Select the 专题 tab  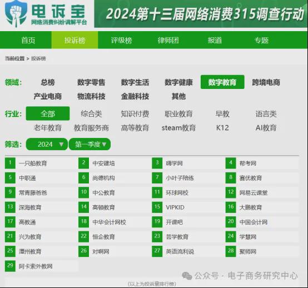pos(261,40)
